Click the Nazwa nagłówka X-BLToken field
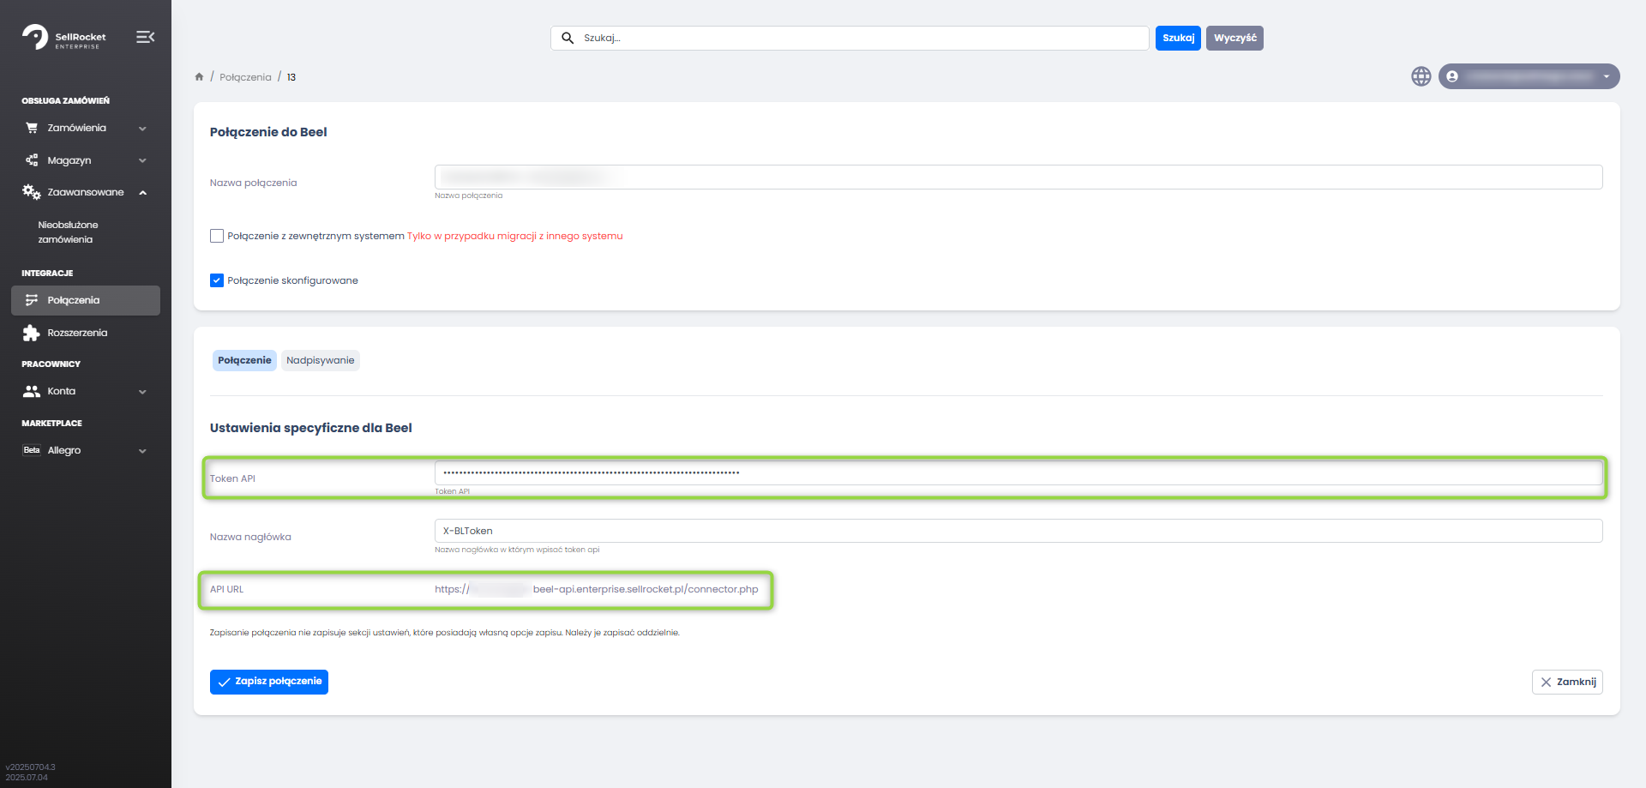1646x788 pixels. point(1018,531)
